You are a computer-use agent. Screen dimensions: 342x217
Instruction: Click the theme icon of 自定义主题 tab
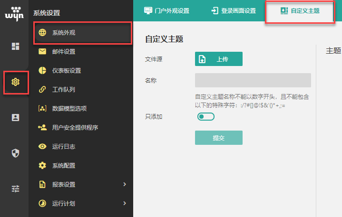284,10
